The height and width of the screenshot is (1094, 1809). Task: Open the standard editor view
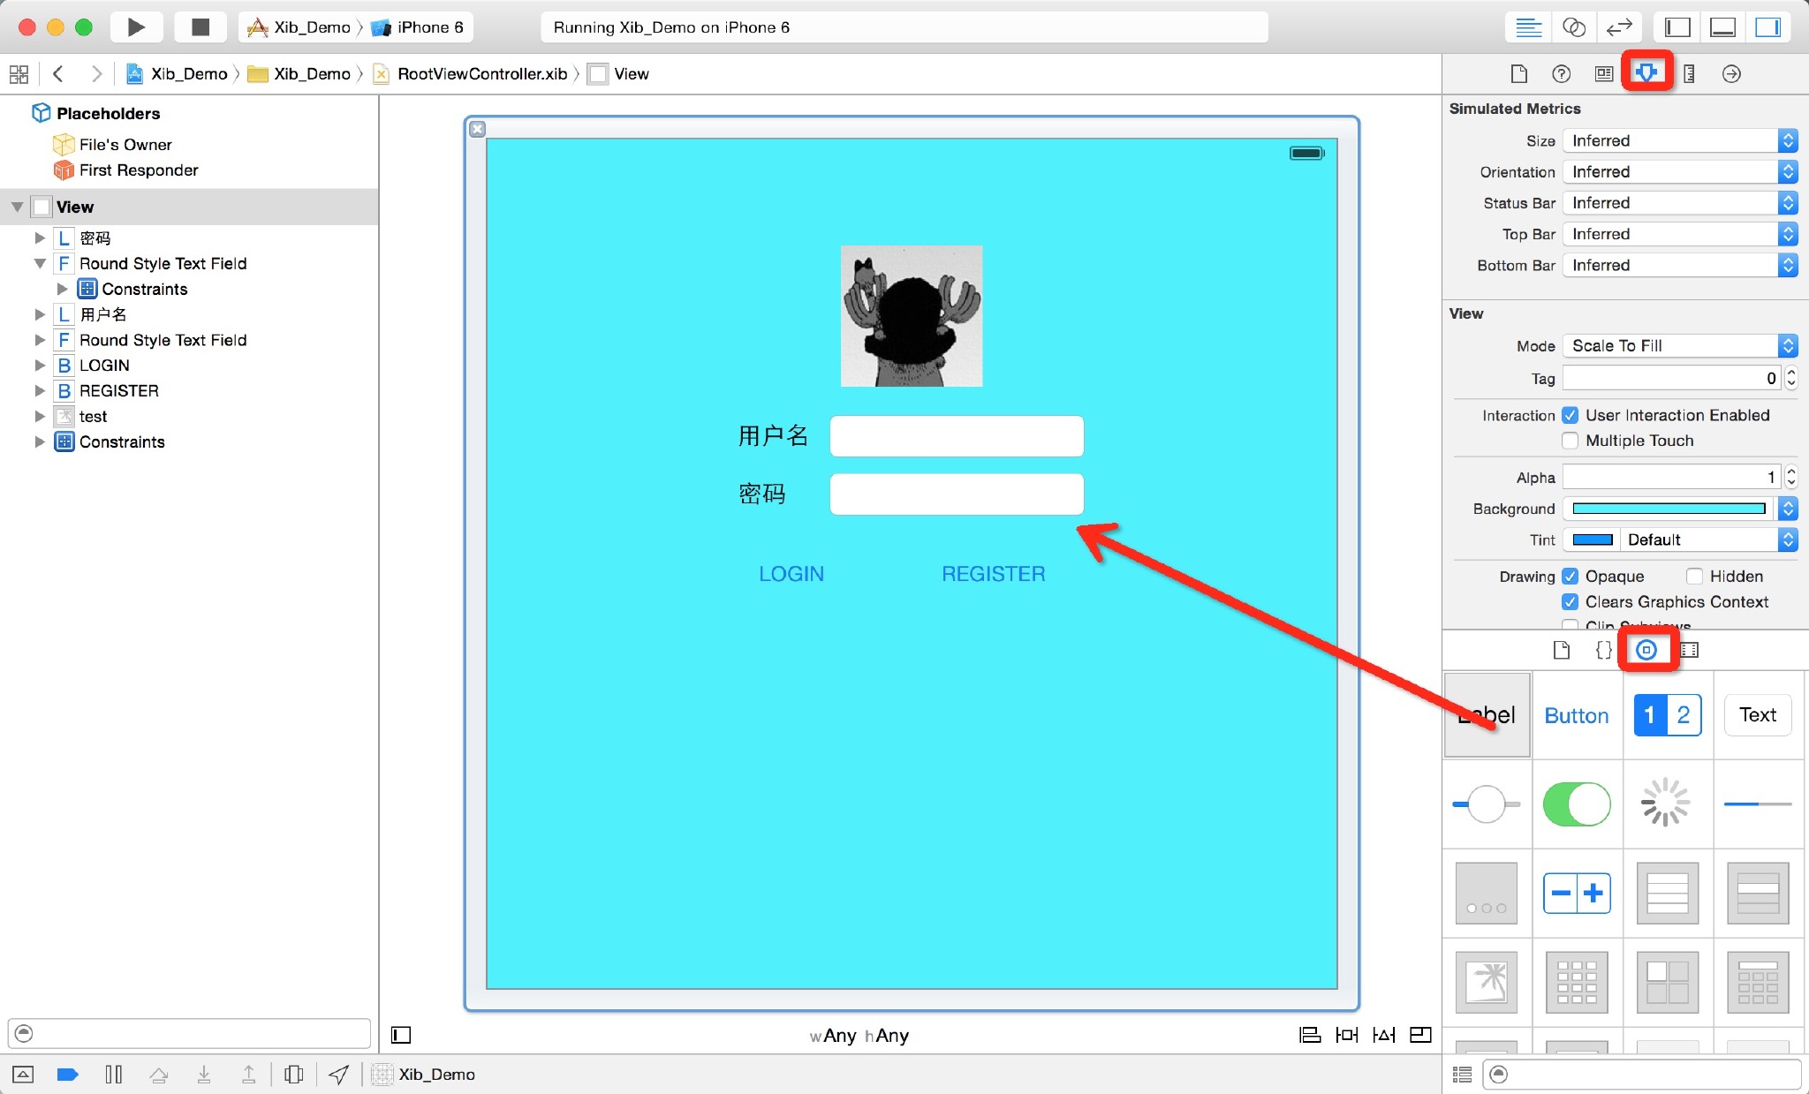click(1528, 26)
